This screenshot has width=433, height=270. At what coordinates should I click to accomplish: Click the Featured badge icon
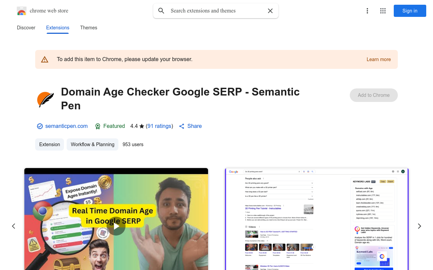point(98,126)
